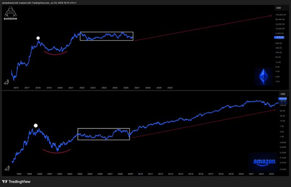Click the 2015 label on Amazon time axis
The image size is (291, 187).
click(191, 174)
